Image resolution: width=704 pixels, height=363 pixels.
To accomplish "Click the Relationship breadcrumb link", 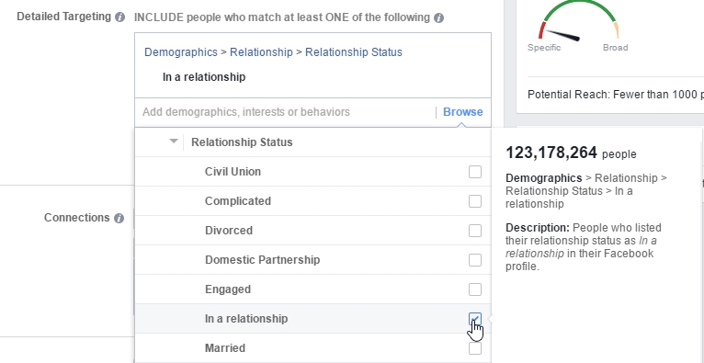I will click(x=261, y=52).
